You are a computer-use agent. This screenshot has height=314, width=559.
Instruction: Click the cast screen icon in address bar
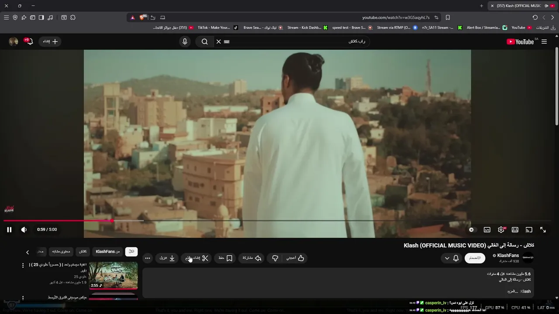162,17
